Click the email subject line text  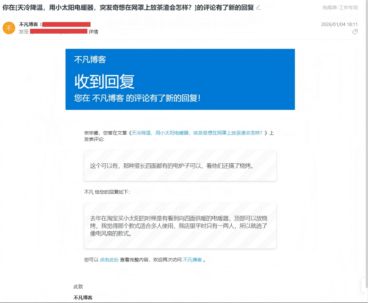pyautogui.click(x=128, y=8)
